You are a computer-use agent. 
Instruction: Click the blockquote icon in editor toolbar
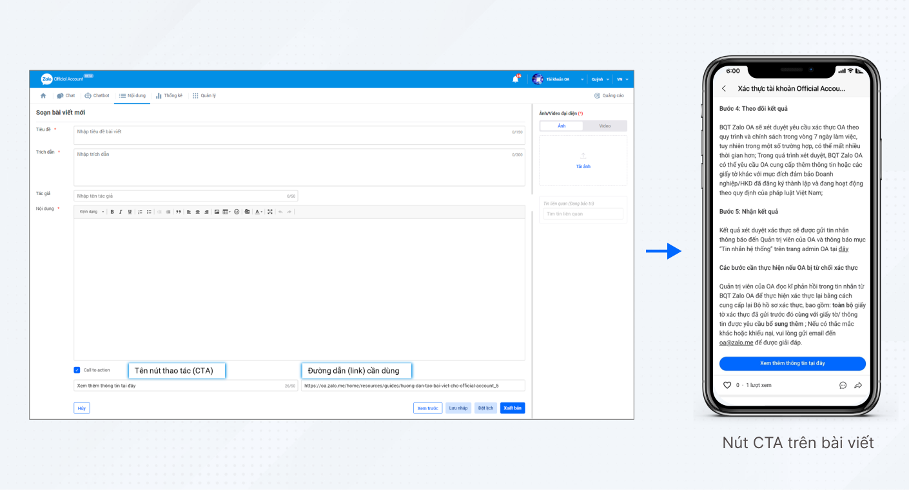coord(179,212)
